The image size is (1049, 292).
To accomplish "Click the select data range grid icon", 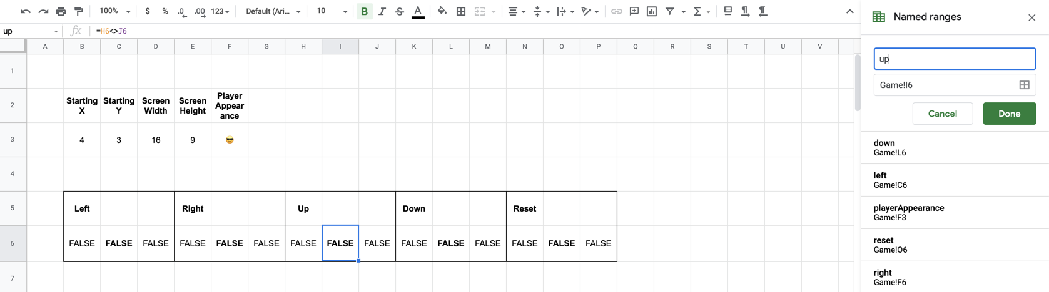I will [x=1024, y=85].
